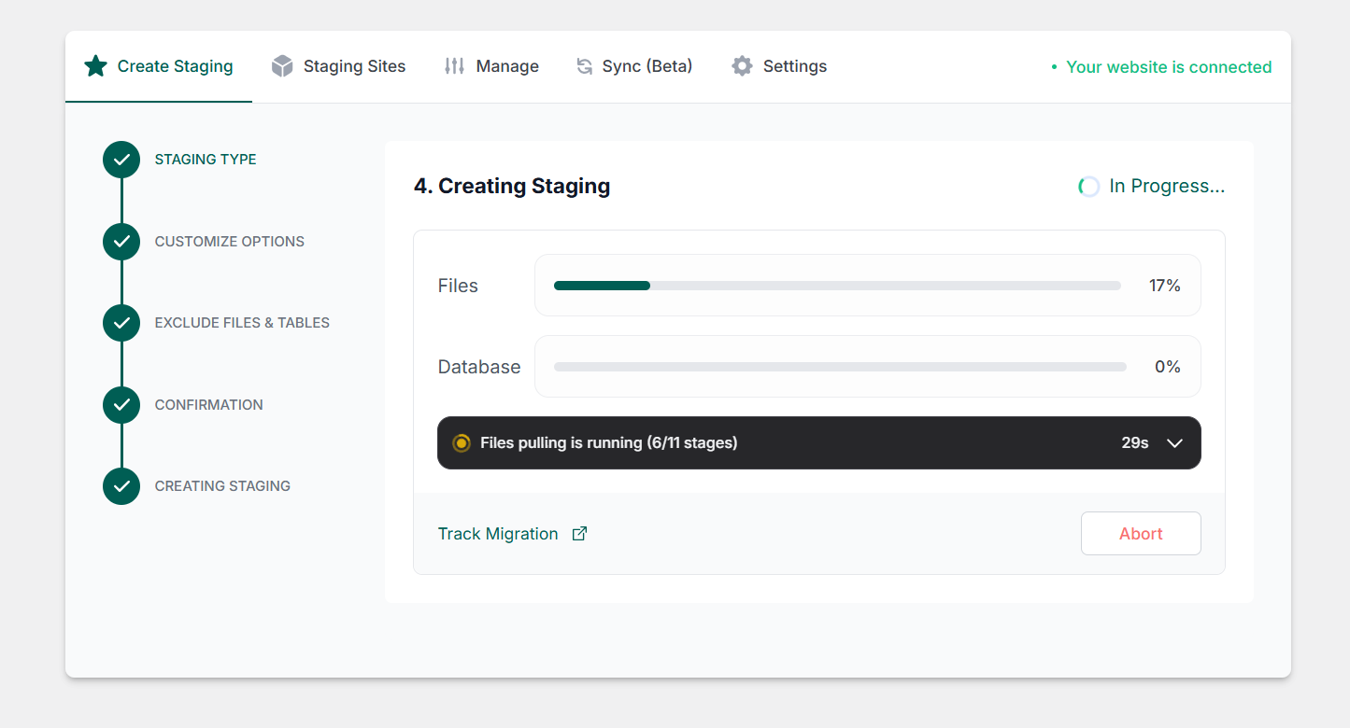Click the star icon beside Create Staging
Screen dimensions: 1350x728
(95, 66)
